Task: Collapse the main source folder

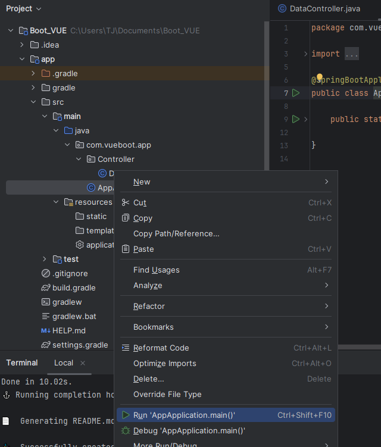Action: click(45, 116)
